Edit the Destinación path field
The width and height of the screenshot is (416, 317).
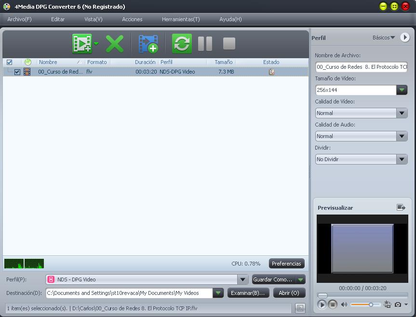[x=129, y=293]
